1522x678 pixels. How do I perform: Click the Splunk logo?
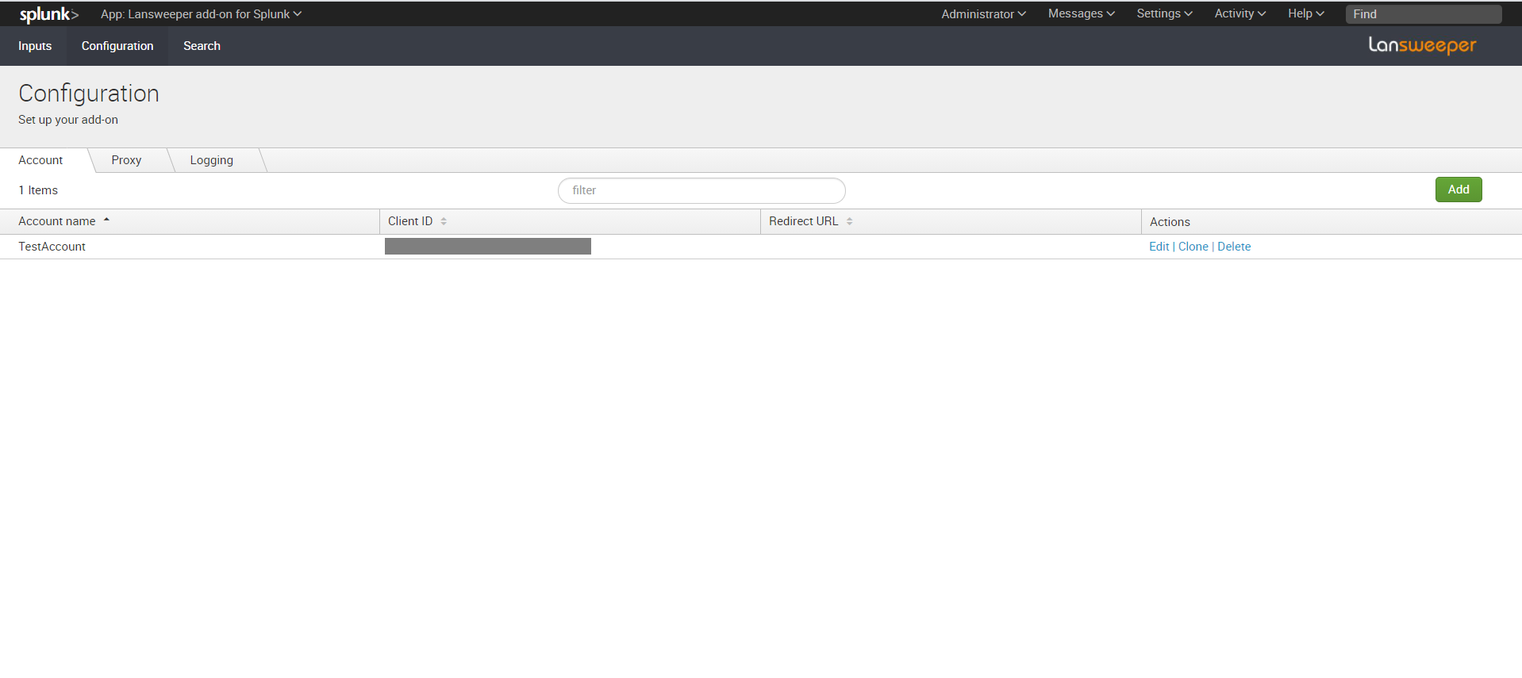click(49, 14)
